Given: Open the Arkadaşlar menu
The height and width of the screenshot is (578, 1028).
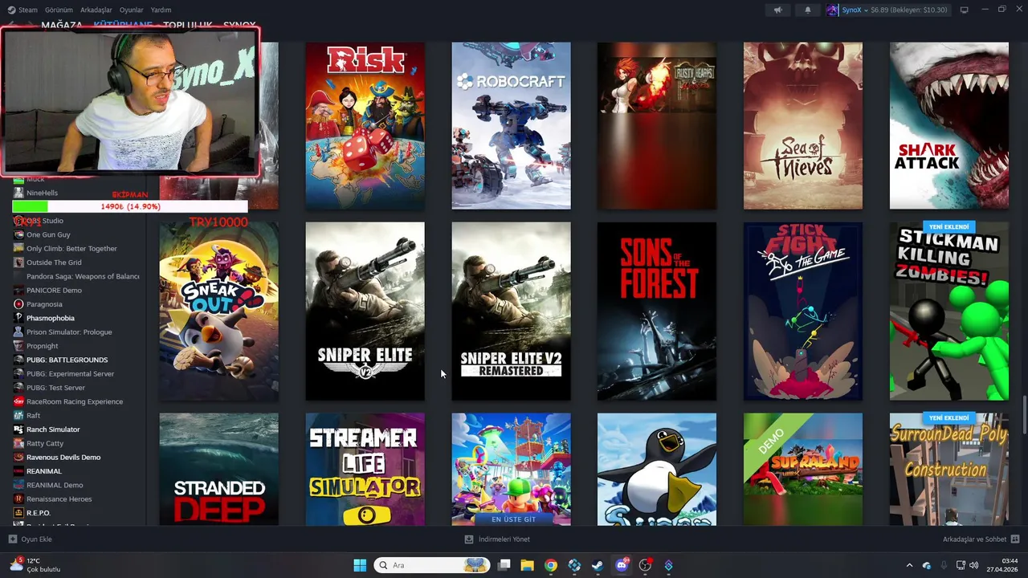Looking at the screenshot, I should point(96,10).
